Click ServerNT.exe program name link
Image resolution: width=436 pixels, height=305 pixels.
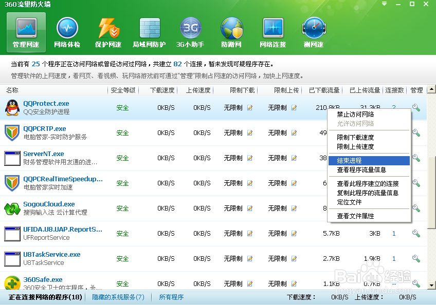click(x=44, y=154)
